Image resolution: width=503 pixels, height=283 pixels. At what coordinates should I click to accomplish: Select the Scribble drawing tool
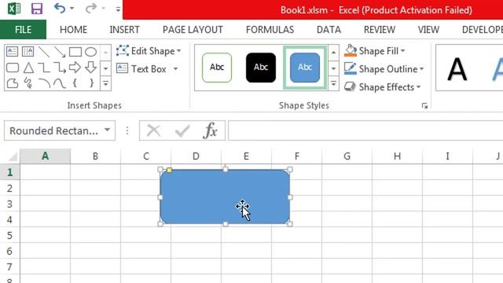[28, 83]
